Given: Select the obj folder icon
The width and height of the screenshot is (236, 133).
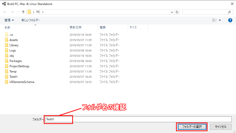Looking at the screenshot, I should pos(6,56).
